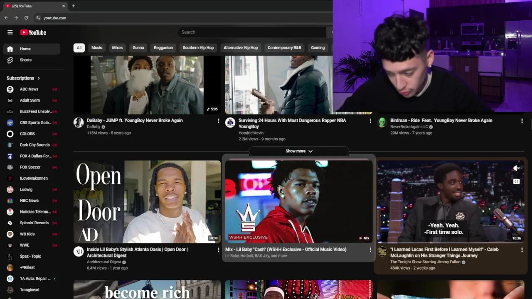Close the YouTube browser tab
The image size is (532, 299).
click(64, 6)
